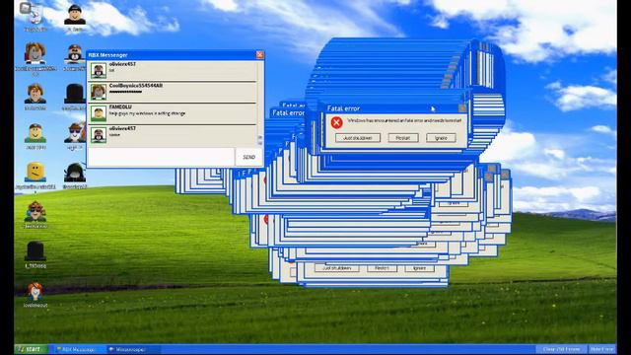Choose 'Restart' in the front Fatal error dialog
The image size is (631, 355).
403,138
